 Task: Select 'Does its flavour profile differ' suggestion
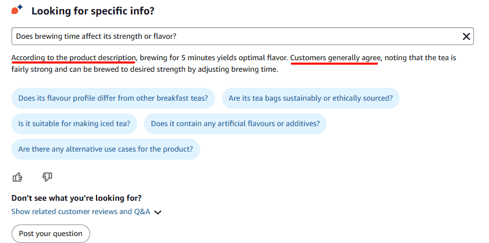pos(113,98)
